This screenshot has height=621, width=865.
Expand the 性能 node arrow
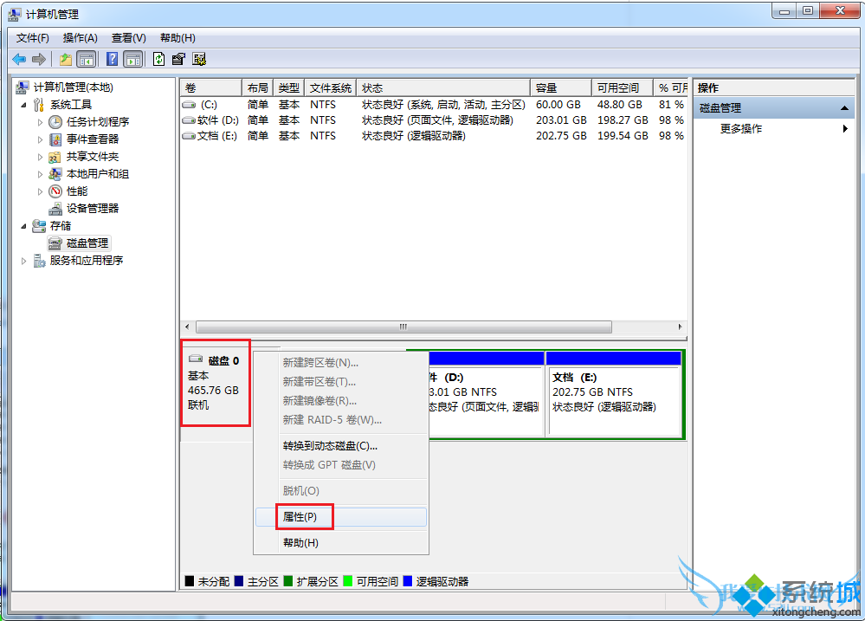[40, 191]
